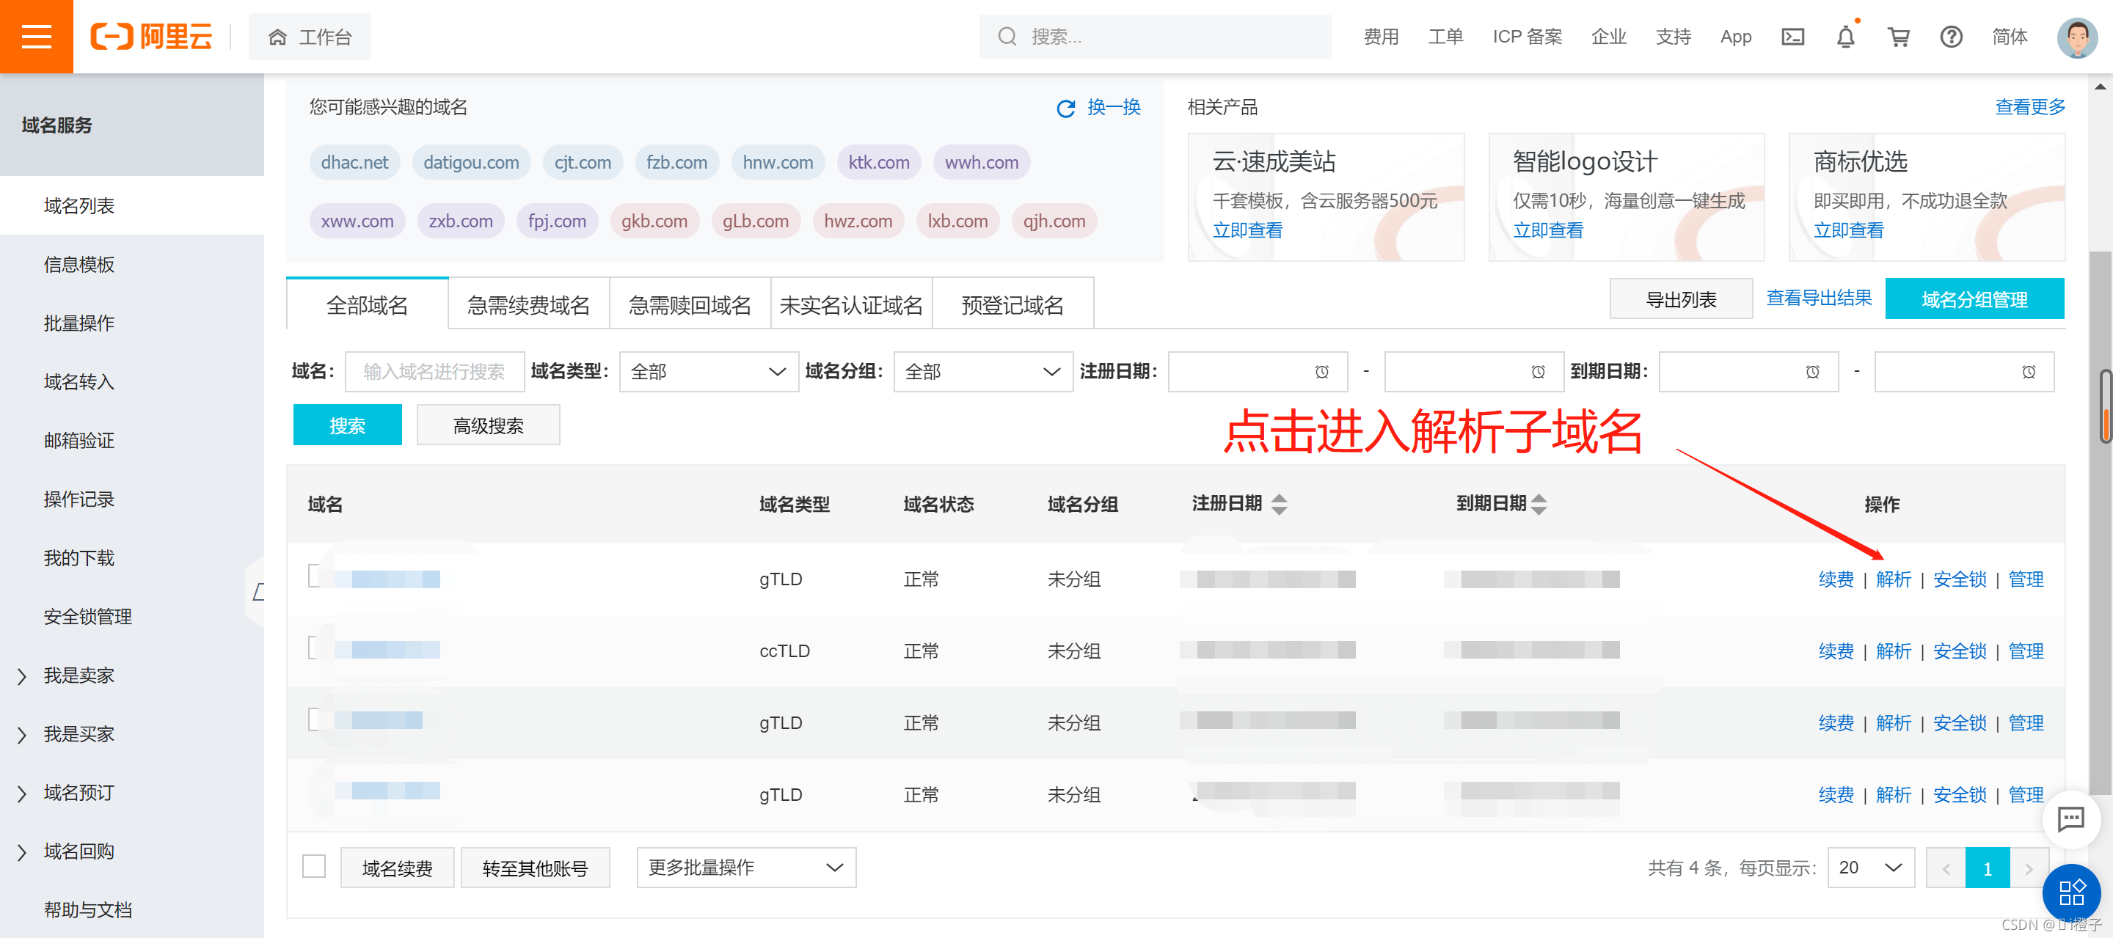Open the 域名类型 dropdown
The height and width of the screenshot is (938, 2113).
708,373
